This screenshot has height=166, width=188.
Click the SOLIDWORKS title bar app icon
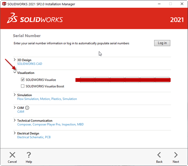[x=4, y=4]
